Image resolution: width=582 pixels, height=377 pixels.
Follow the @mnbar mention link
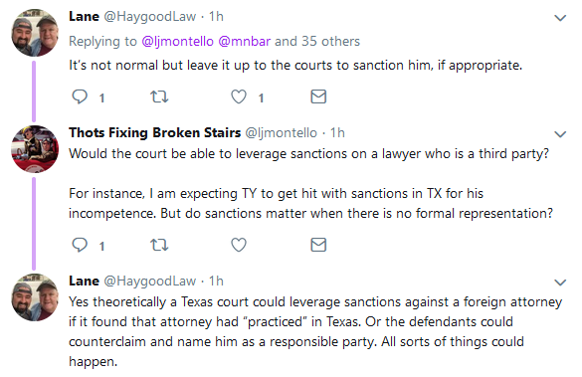[x=244, y=41]
